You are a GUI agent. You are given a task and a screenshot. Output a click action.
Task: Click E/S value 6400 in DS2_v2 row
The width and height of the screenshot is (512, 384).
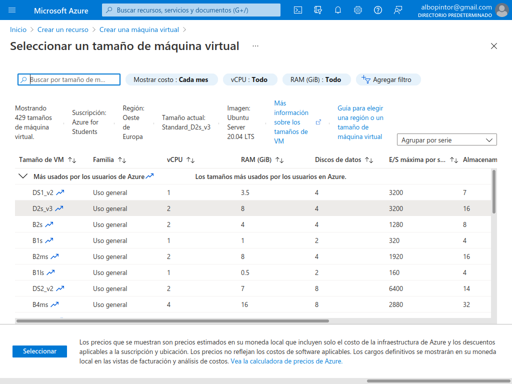click(x=396, y=288)
